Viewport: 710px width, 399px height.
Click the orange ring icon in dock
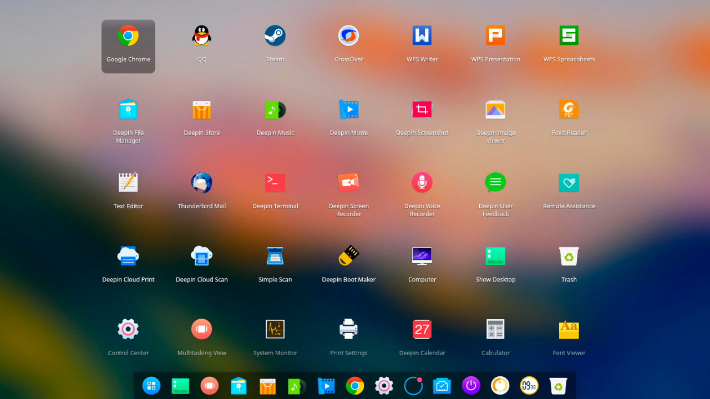click(x=500, y=386)
